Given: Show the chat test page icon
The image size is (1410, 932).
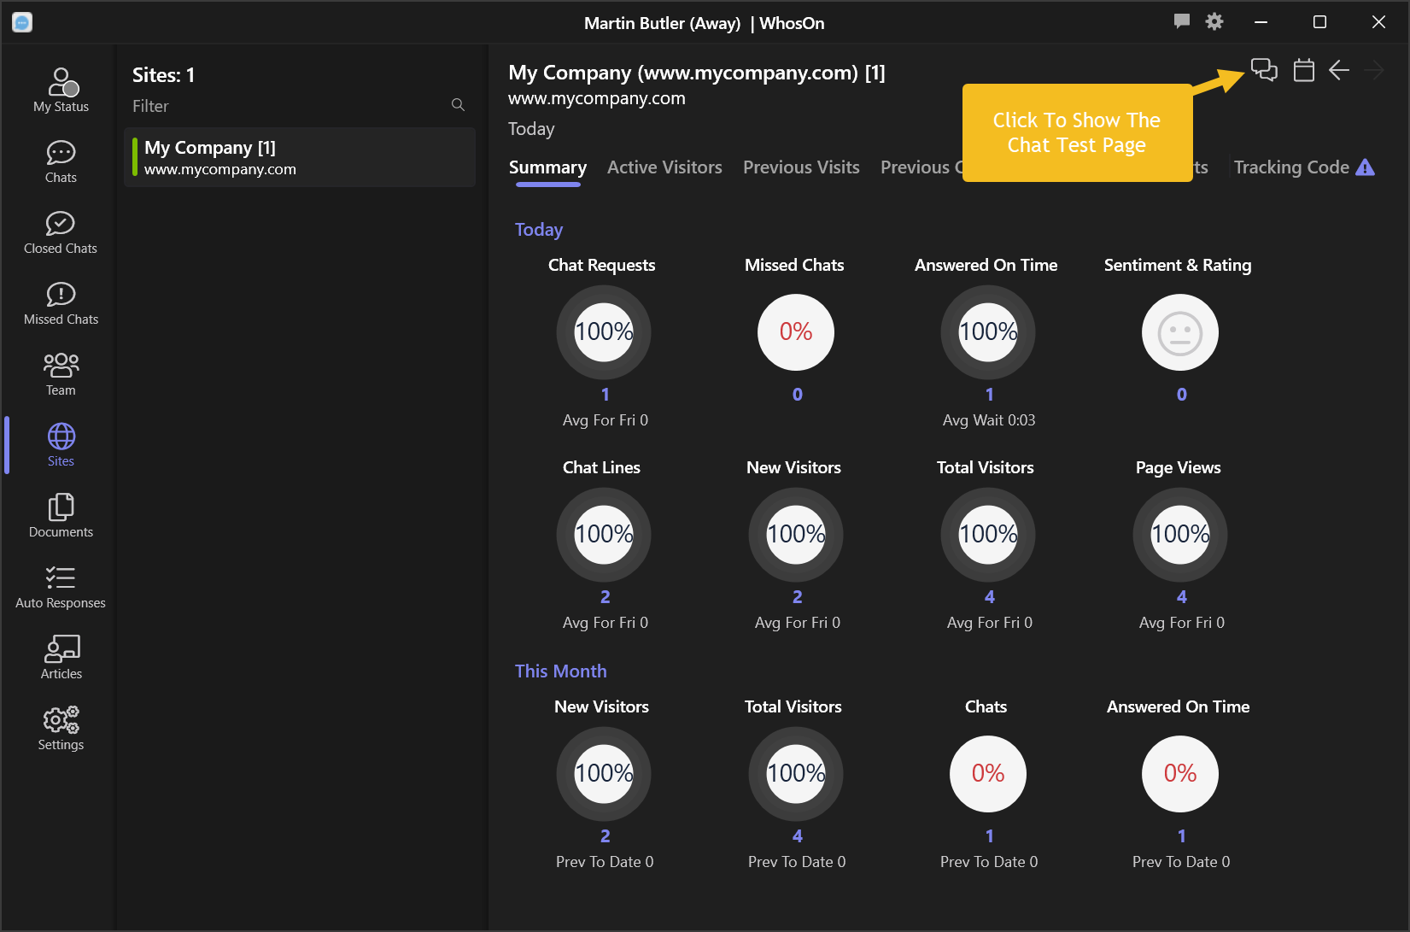Looking at the screenshot, I should click(1264, 70).
